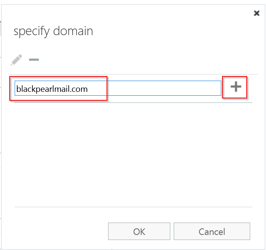Hit the gray plus sign beside textbox
This screenshot has width=266, height=250.
[236, 87]
